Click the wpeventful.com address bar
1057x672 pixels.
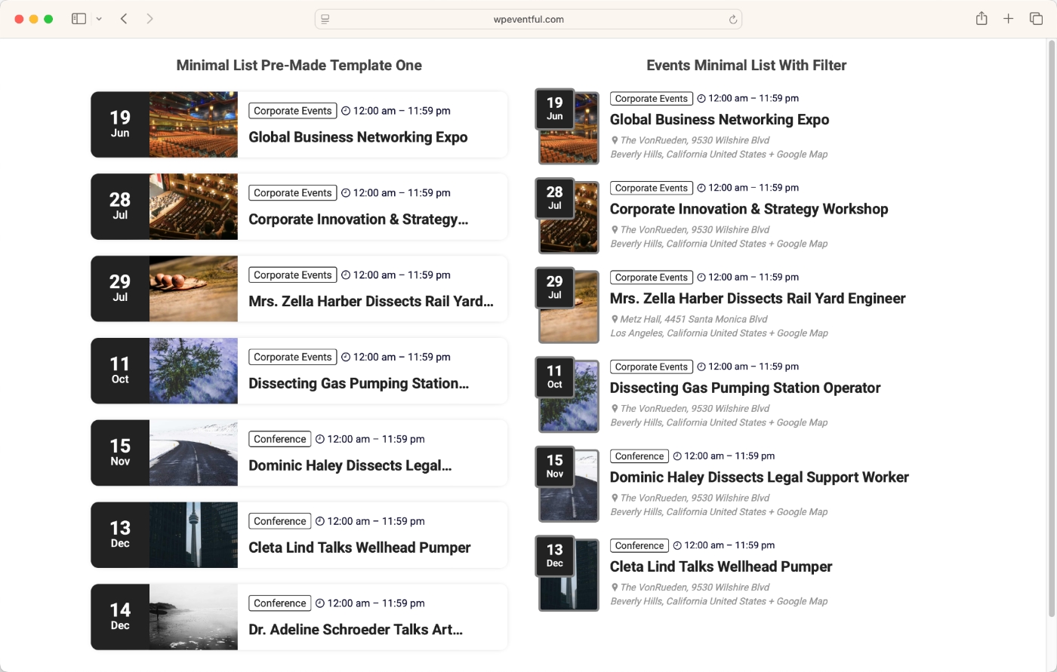(x=528, y=19)
